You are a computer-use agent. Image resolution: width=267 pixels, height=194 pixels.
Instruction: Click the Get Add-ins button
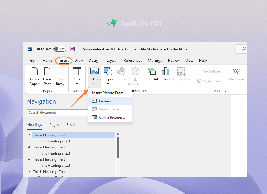tap(209, 72)
